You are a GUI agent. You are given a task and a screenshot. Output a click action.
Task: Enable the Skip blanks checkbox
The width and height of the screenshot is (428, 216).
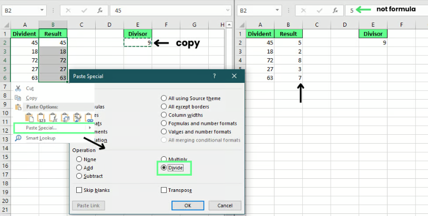79,190
